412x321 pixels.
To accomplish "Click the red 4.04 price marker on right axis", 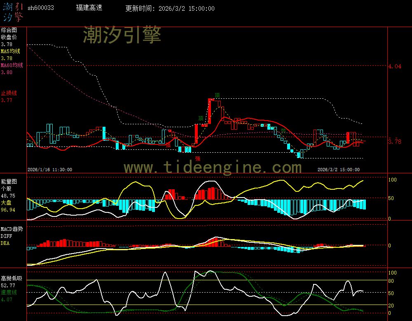I will [x=394, y=65].
